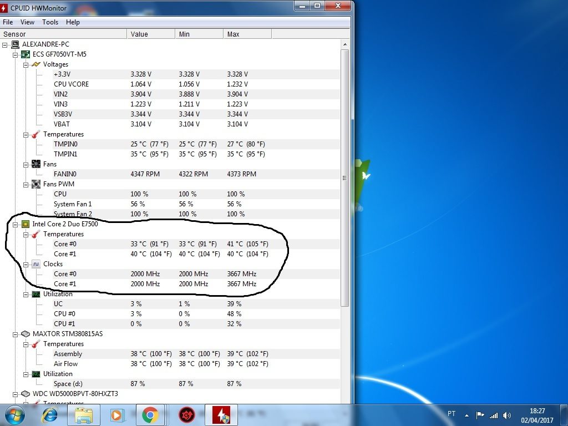Click the scrollbar up arrow
This screenshot has height=426, width=568.
[344, 44]
